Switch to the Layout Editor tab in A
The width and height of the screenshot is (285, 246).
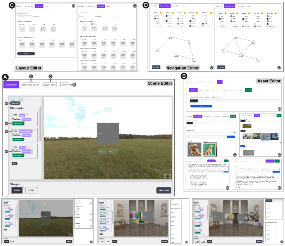tap(50, 85)
